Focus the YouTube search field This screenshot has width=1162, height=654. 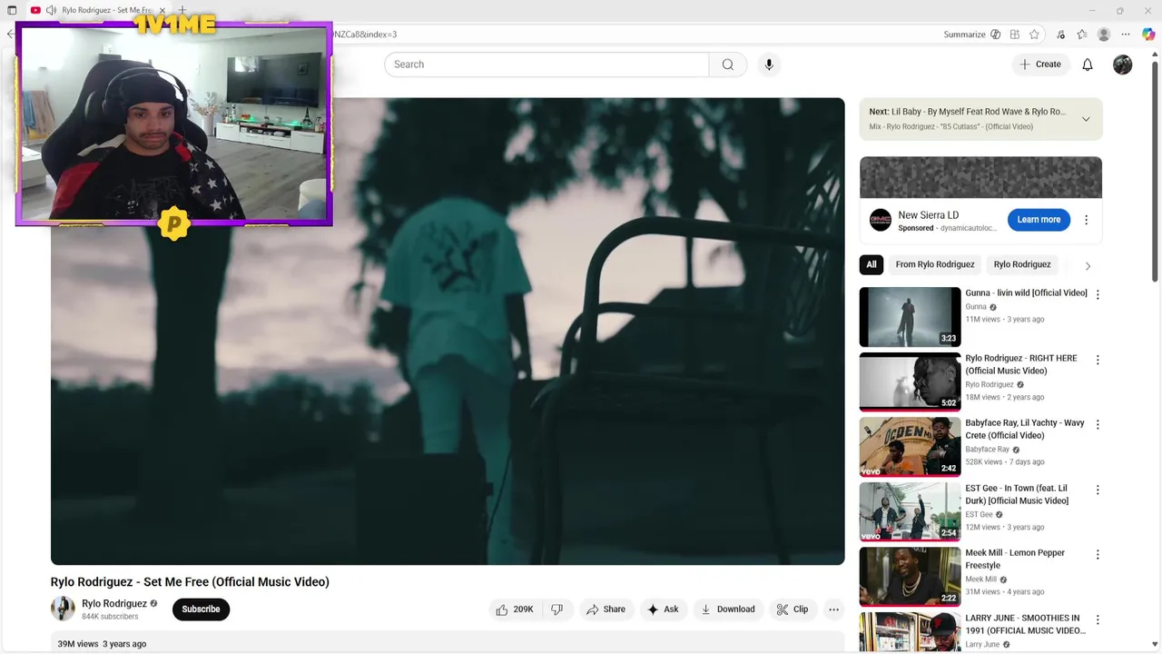click(x=547, y=64)
